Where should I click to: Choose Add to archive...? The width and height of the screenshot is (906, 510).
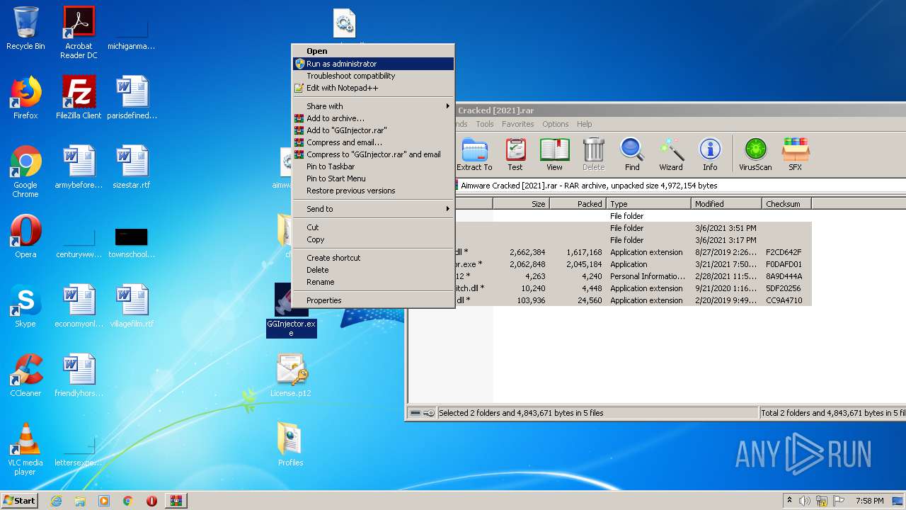pos(373,118)
